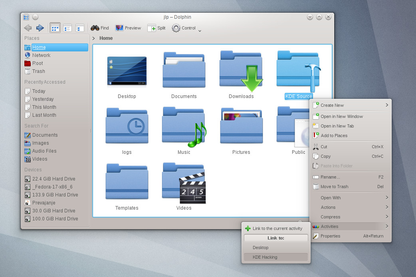
Task: Select the Desktop folder thumbnail
Action: point(127,71)
